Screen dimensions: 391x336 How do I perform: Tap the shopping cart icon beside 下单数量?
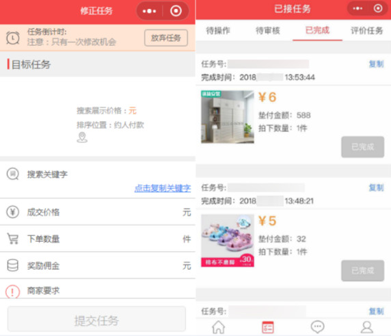click(13, 239)
